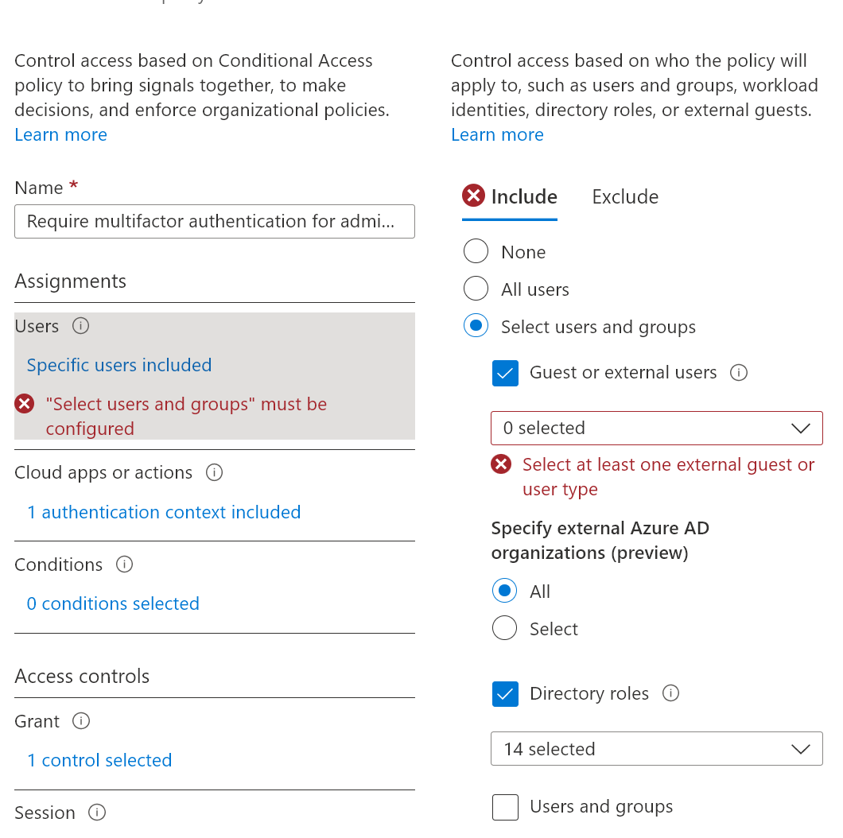Click the red error icon on Include tab
The image size is (843, 838).
click(x=473, y=196)
